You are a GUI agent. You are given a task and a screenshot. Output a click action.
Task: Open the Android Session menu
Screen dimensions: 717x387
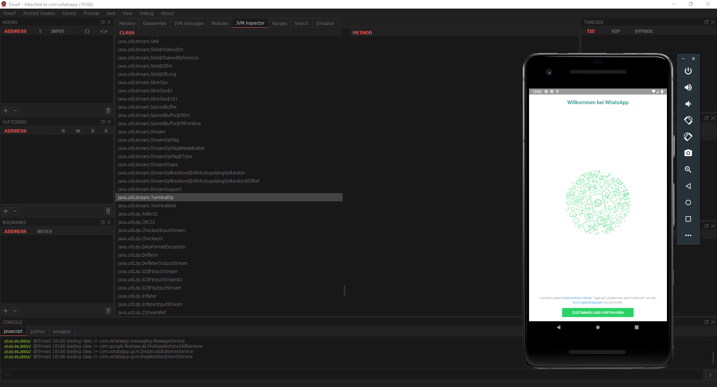coord(39,13)
